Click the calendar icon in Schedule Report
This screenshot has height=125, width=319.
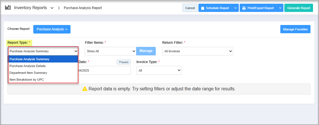point(203,8)
